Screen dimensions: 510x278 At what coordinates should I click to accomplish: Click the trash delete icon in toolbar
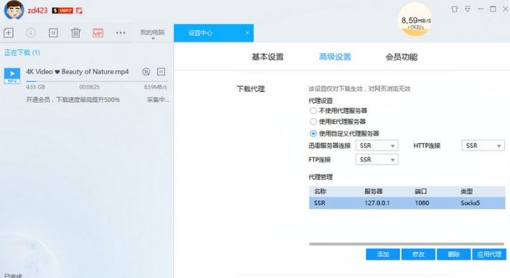(76, 33)
